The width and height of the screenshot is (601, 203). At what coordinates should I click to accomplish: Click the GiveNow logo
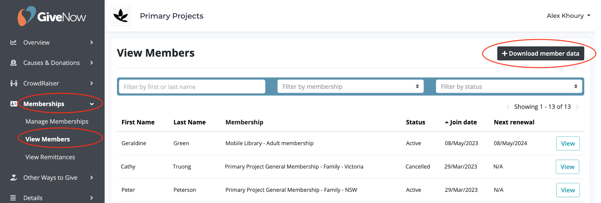[x=52, y=15]
